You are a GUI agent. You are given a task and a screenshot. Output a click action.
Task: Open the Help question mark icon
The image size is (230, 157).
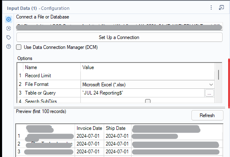[x=9, y=46]
